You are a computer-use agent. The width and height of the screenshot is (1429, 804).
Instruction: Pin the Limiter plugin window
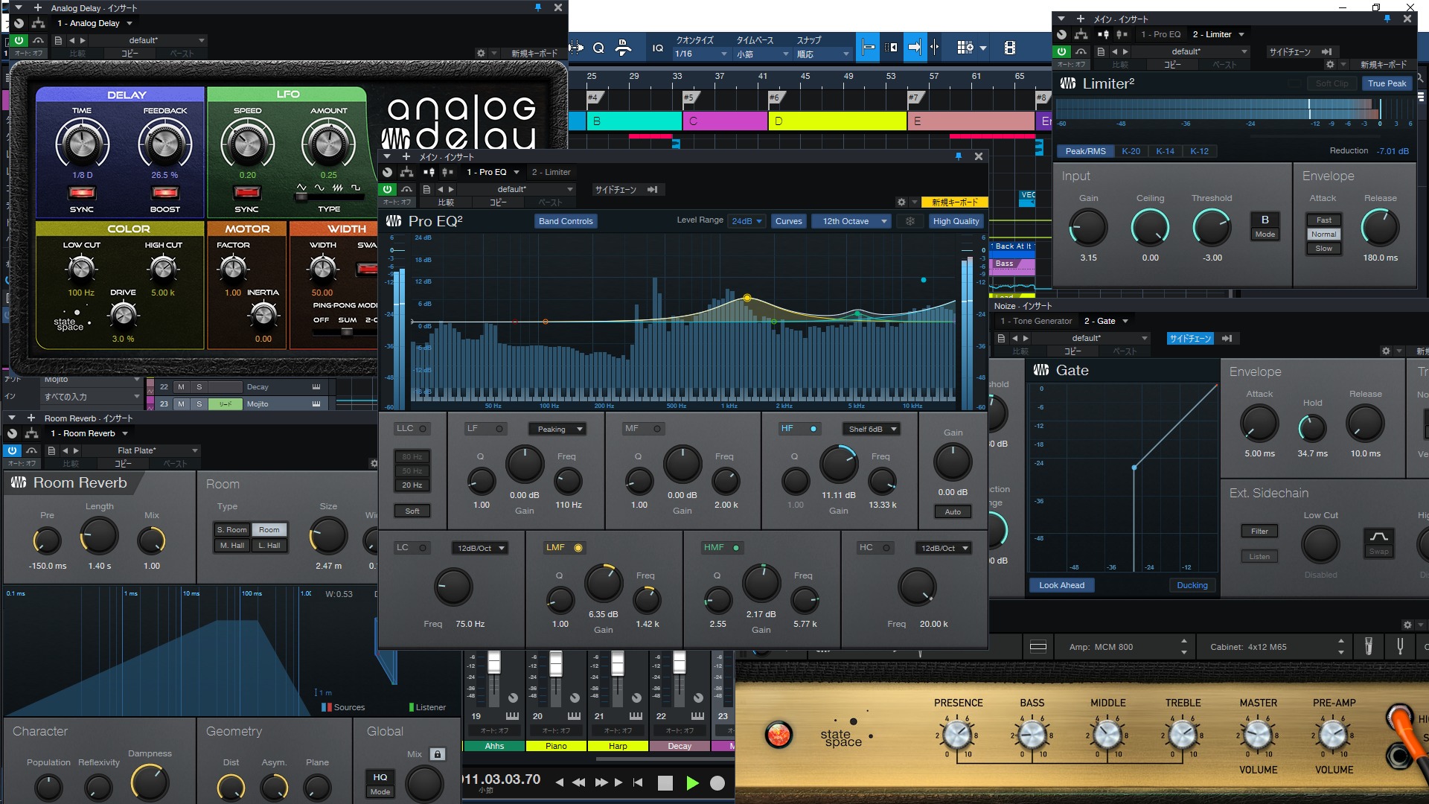point(1387,19)
